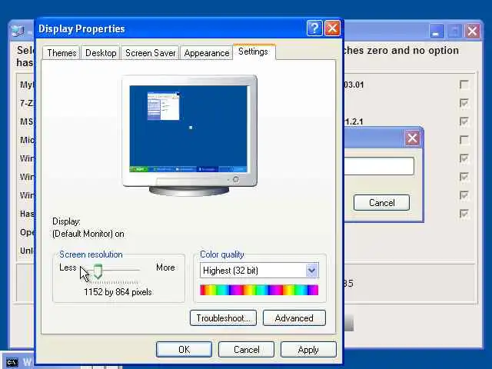492x369 pixels.
Task: Click the command prompt taskbar icon
Action: (x=12, y=362)
